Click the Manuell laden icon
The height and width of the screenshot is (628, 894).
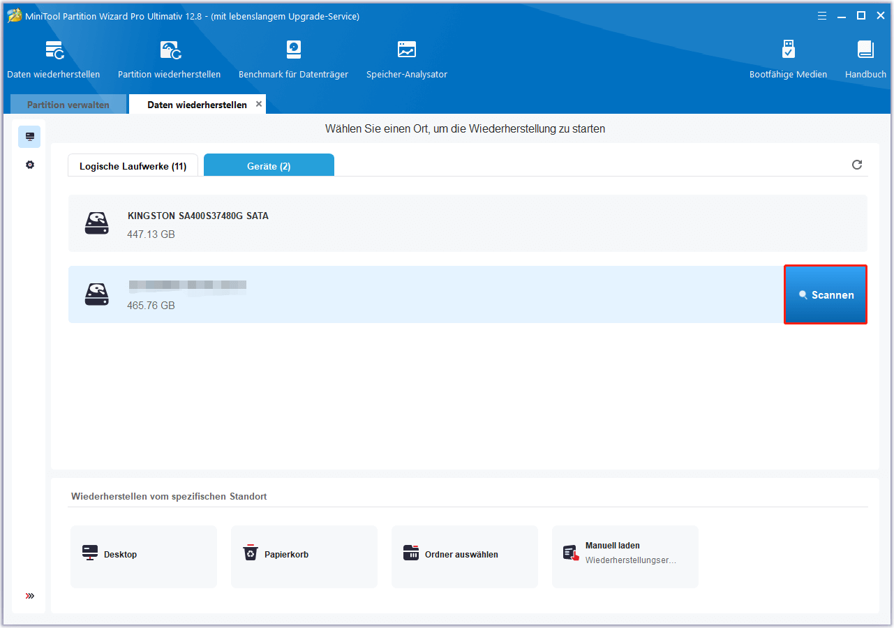pyautogui.click(x=572, y=553)
